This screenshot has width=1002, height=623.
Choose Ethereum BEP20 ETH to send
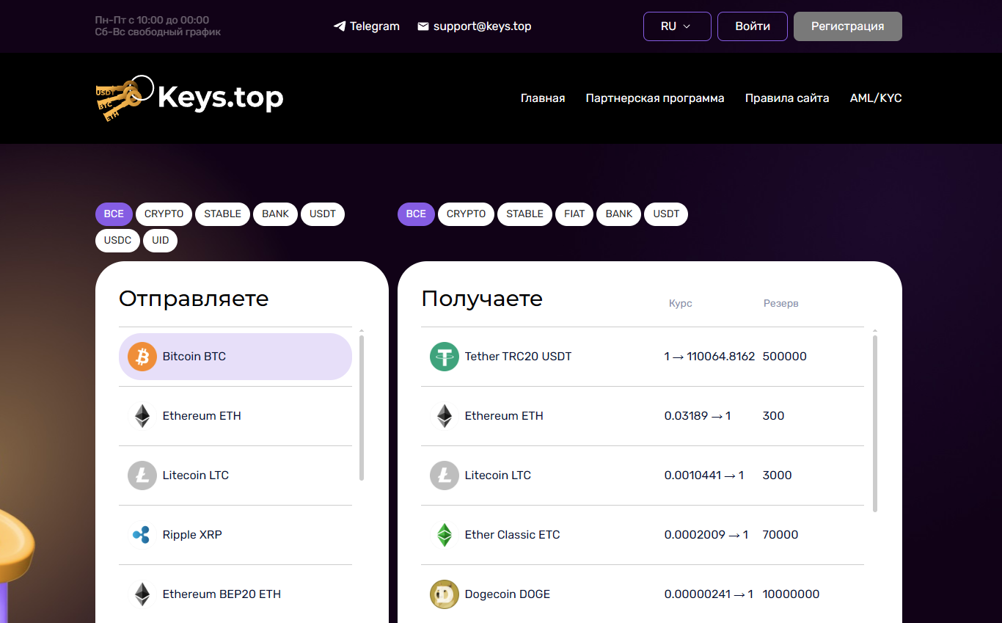pos(235,594)
